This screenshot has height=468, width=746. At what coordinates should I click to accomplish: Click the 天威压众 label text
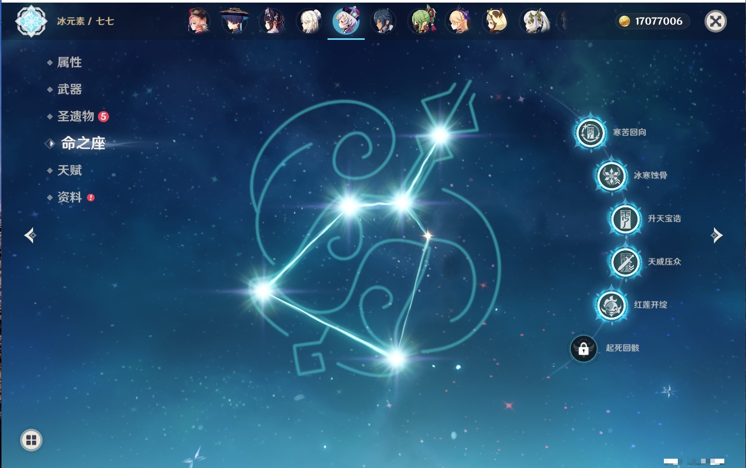click(x=664, y=262)
